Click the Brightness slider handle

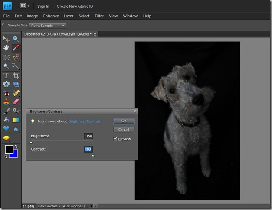click(31, 142)
